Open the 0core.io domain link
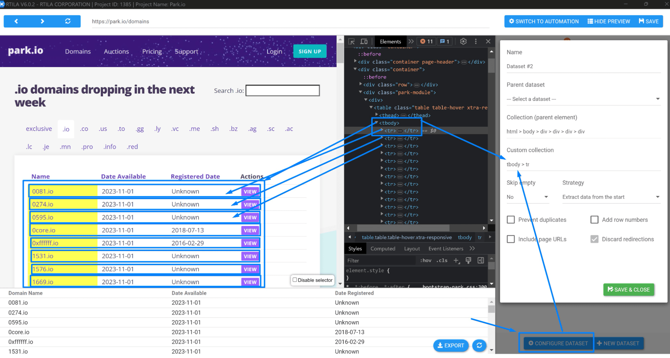Screen dimensions: 670x358 [x=44, y=230]
